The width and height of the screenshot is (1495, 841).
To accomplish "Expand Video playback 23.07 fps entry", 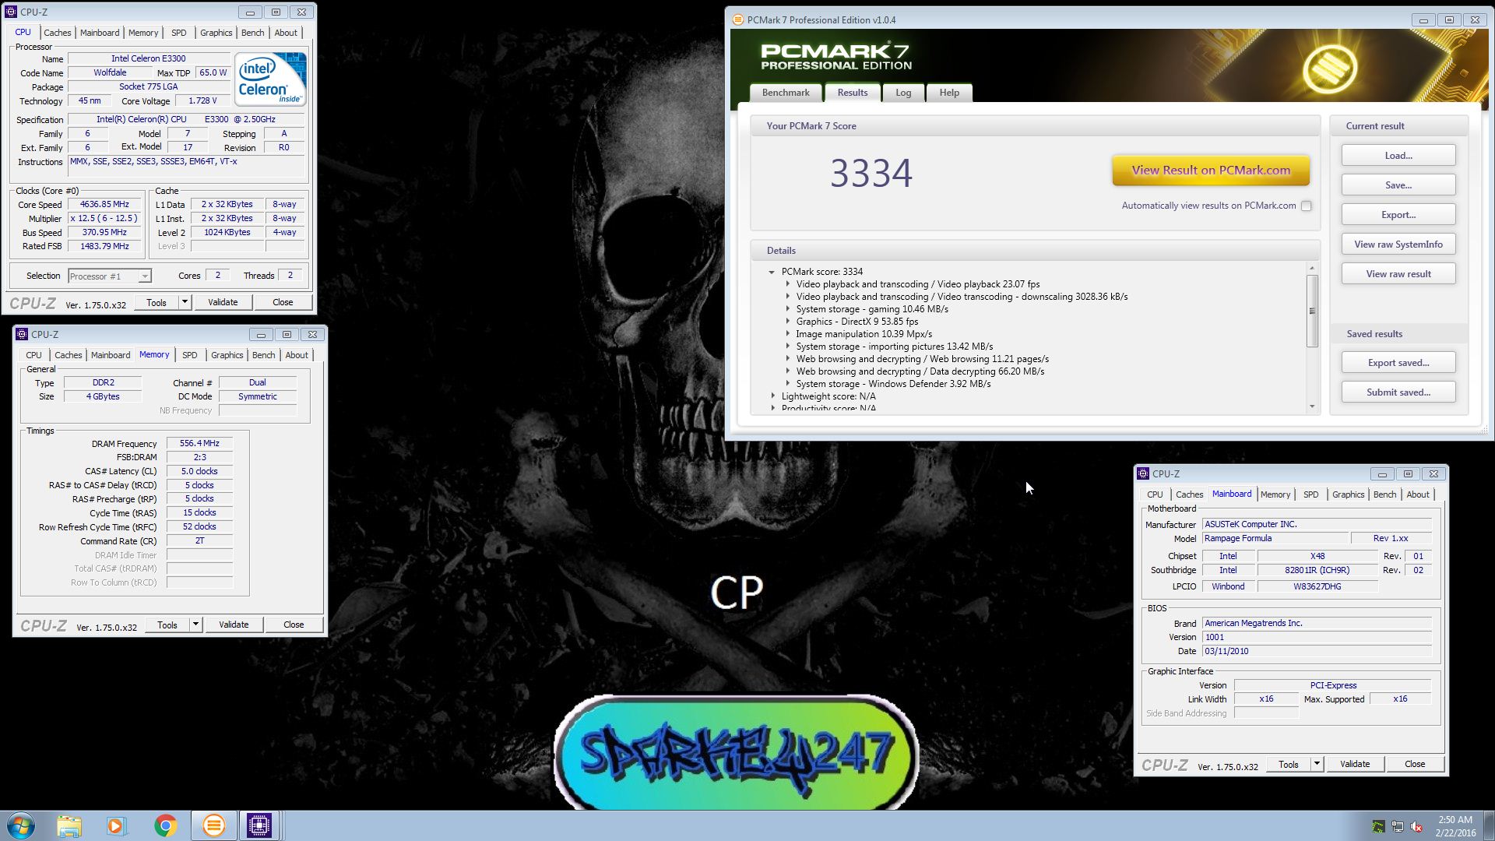I will [787, 284].
